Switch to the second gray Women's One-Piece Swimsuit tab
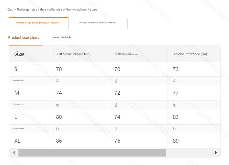 click(98, 23)
